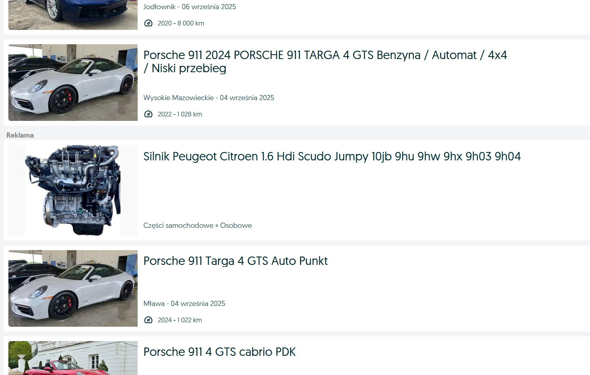The image size is (590, 375).
Task: Click the Peugeot Citroen engine photo
Action: (x=73, y=190)
